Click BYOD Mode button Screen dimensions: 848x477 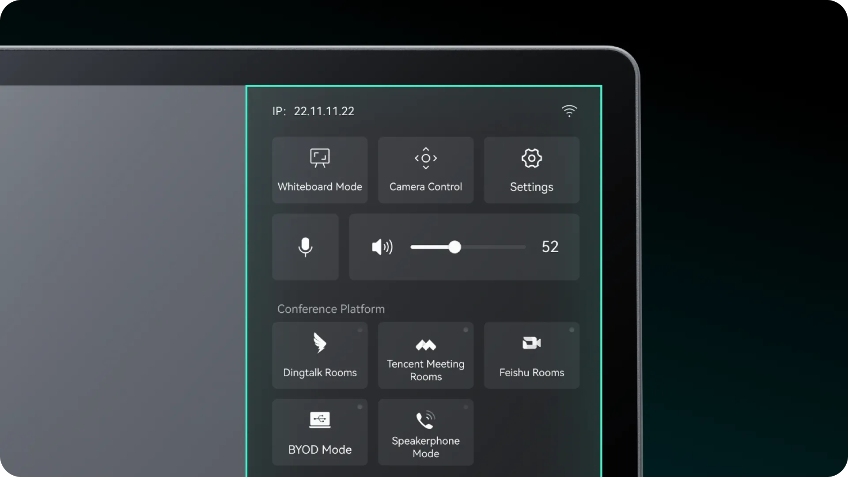tap(320, 432)
